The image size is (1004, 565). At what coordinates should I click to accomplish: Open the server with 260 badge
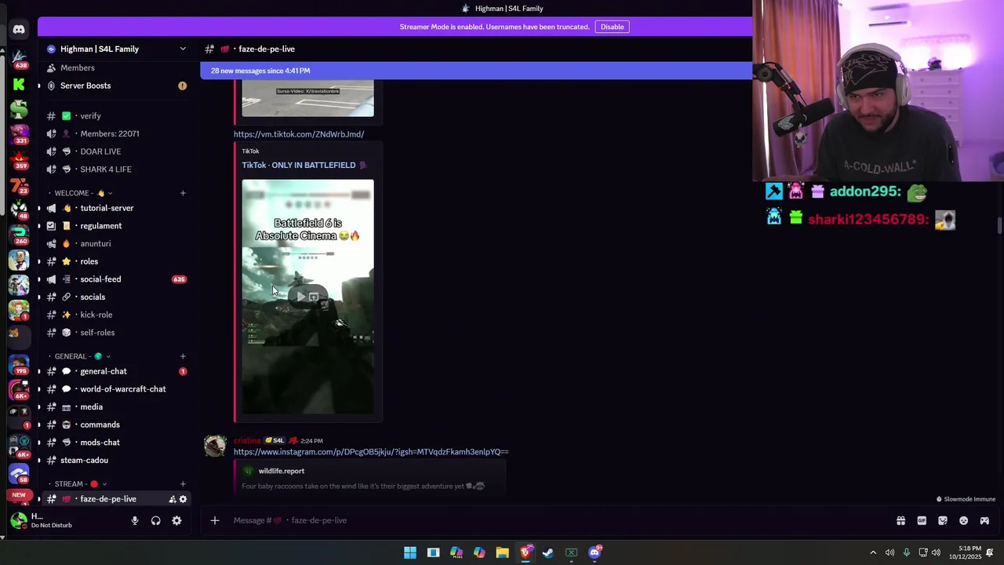coord(19,234)
